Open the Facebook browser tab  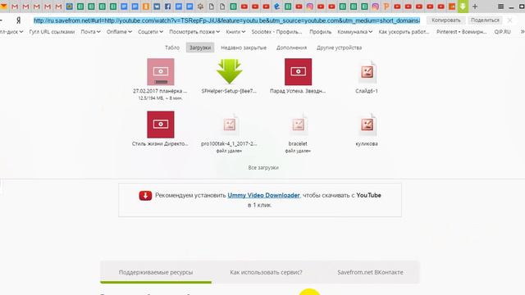tap(167, 6)
